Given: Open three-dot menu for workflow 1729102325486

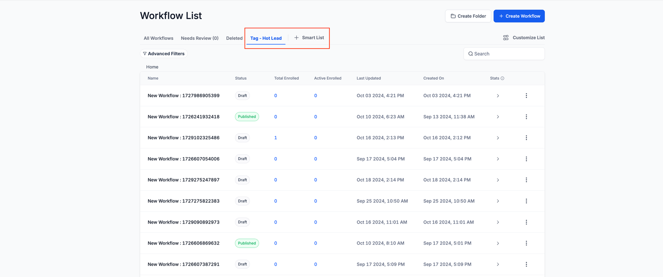Looking at the screenshot, I should click(x=526, y=138).
